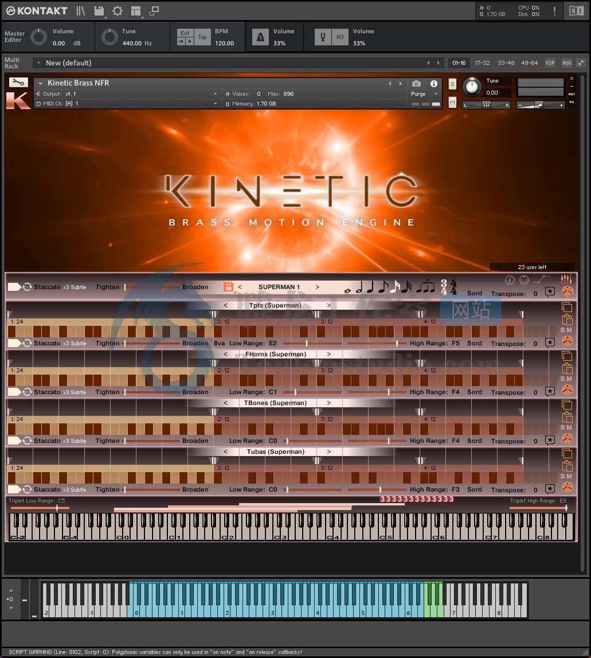
Task: Adjust the Master Tune knob
Action: [110, 37]
